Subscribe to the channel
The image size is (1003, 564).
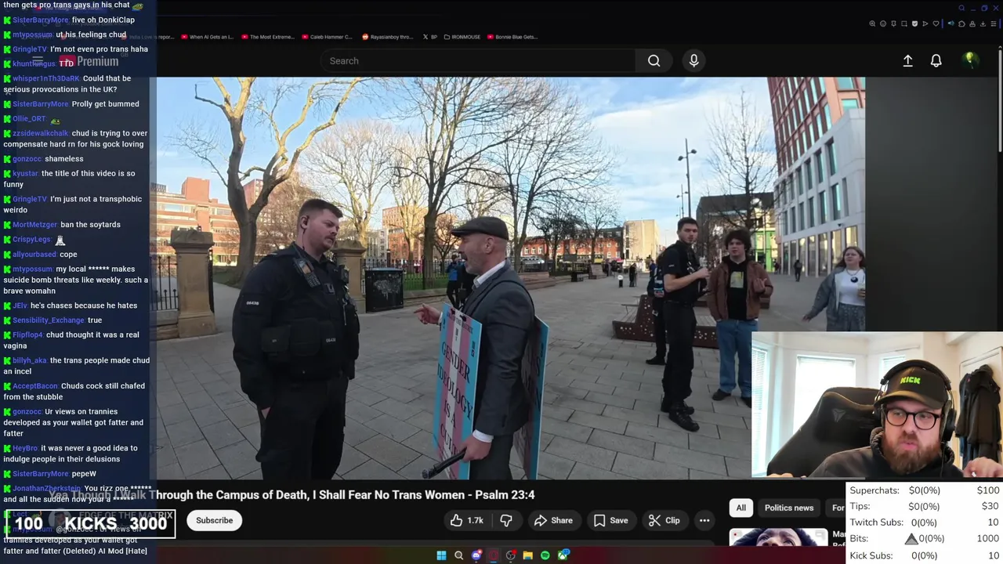click(214, 520)
